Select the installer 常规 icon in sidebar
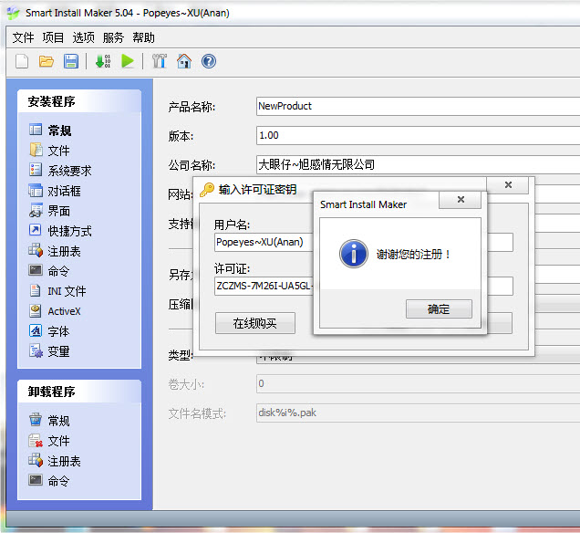This screenshot has width=580, height=533. (x=36, y=130)
